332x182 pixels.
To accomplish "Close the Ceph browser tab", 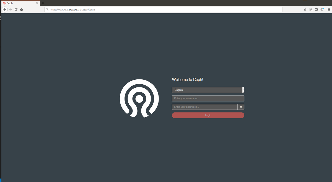I will point(37,3).
